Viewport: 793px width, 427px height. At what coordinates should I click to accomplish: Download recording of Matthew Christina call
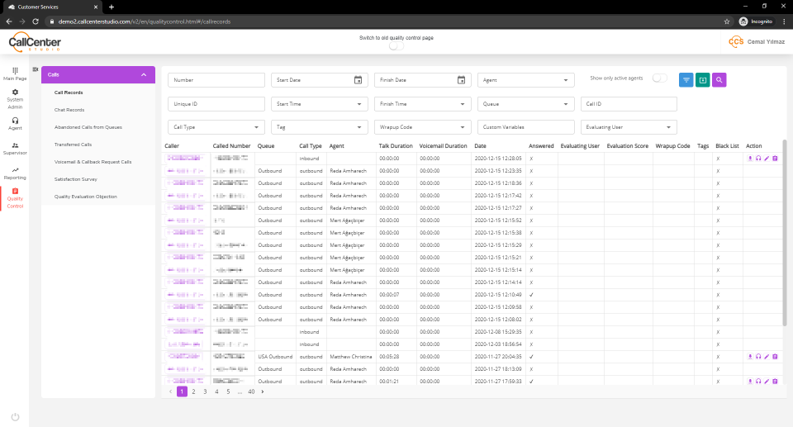750,357
